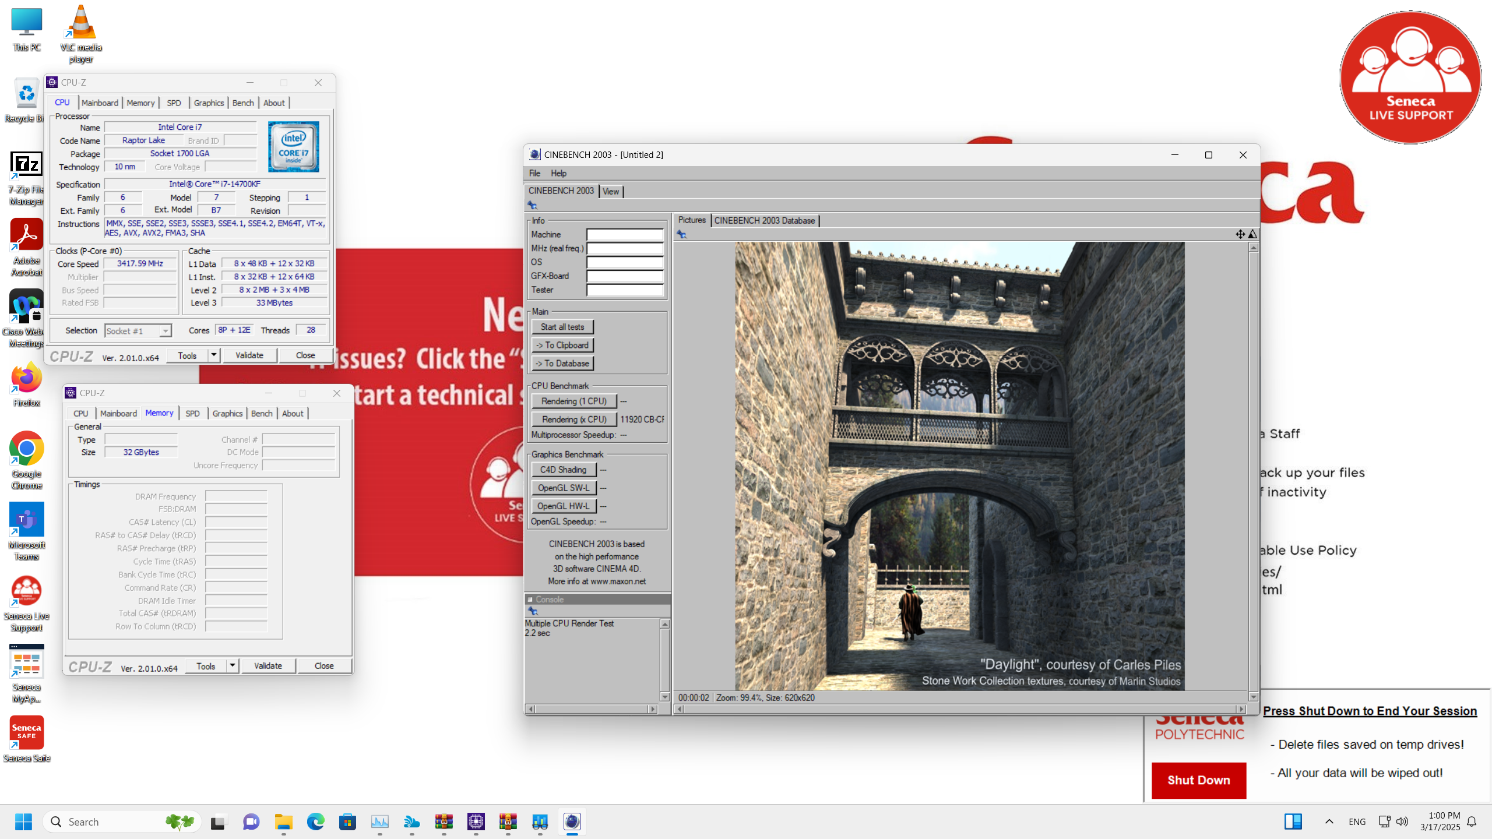Viewport: 1492px width, 839px height.
Task: Click the -> To Database button
Action: coord(562,363)
